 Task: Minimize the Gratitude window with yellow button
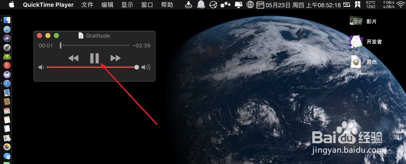coord(48,36)
